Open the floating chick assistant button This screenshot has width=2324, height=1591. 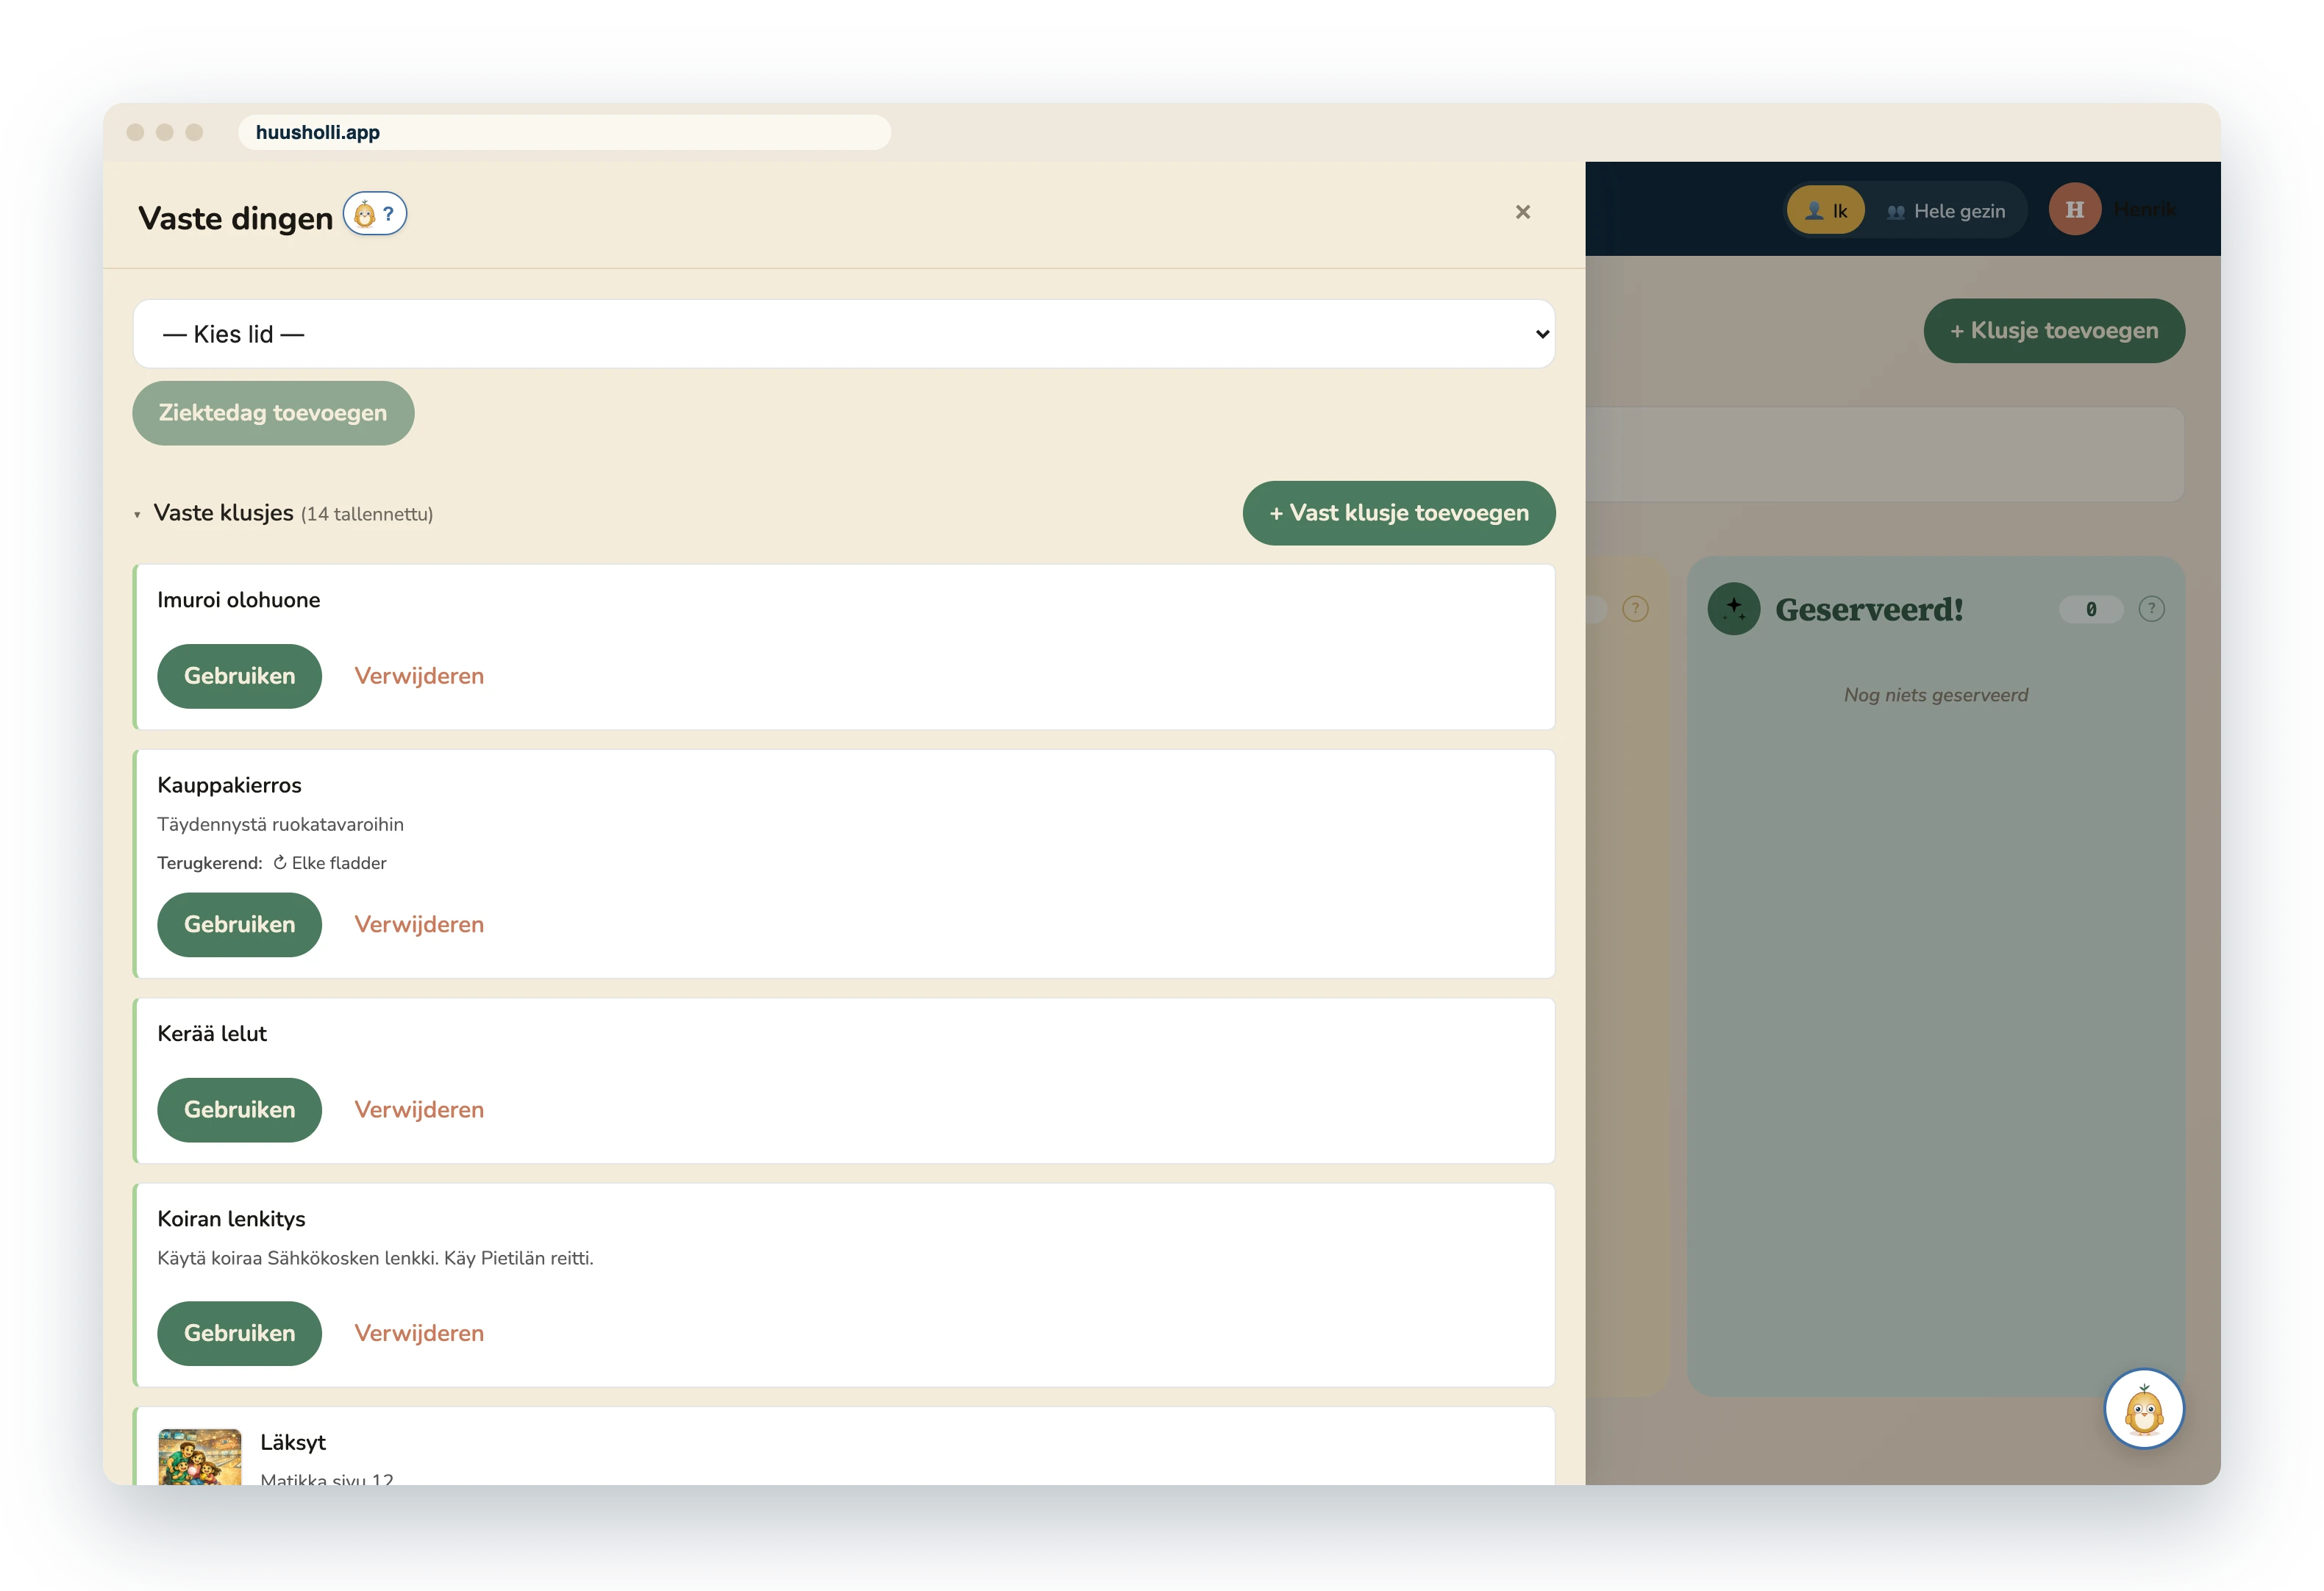pos(2143,1408)
